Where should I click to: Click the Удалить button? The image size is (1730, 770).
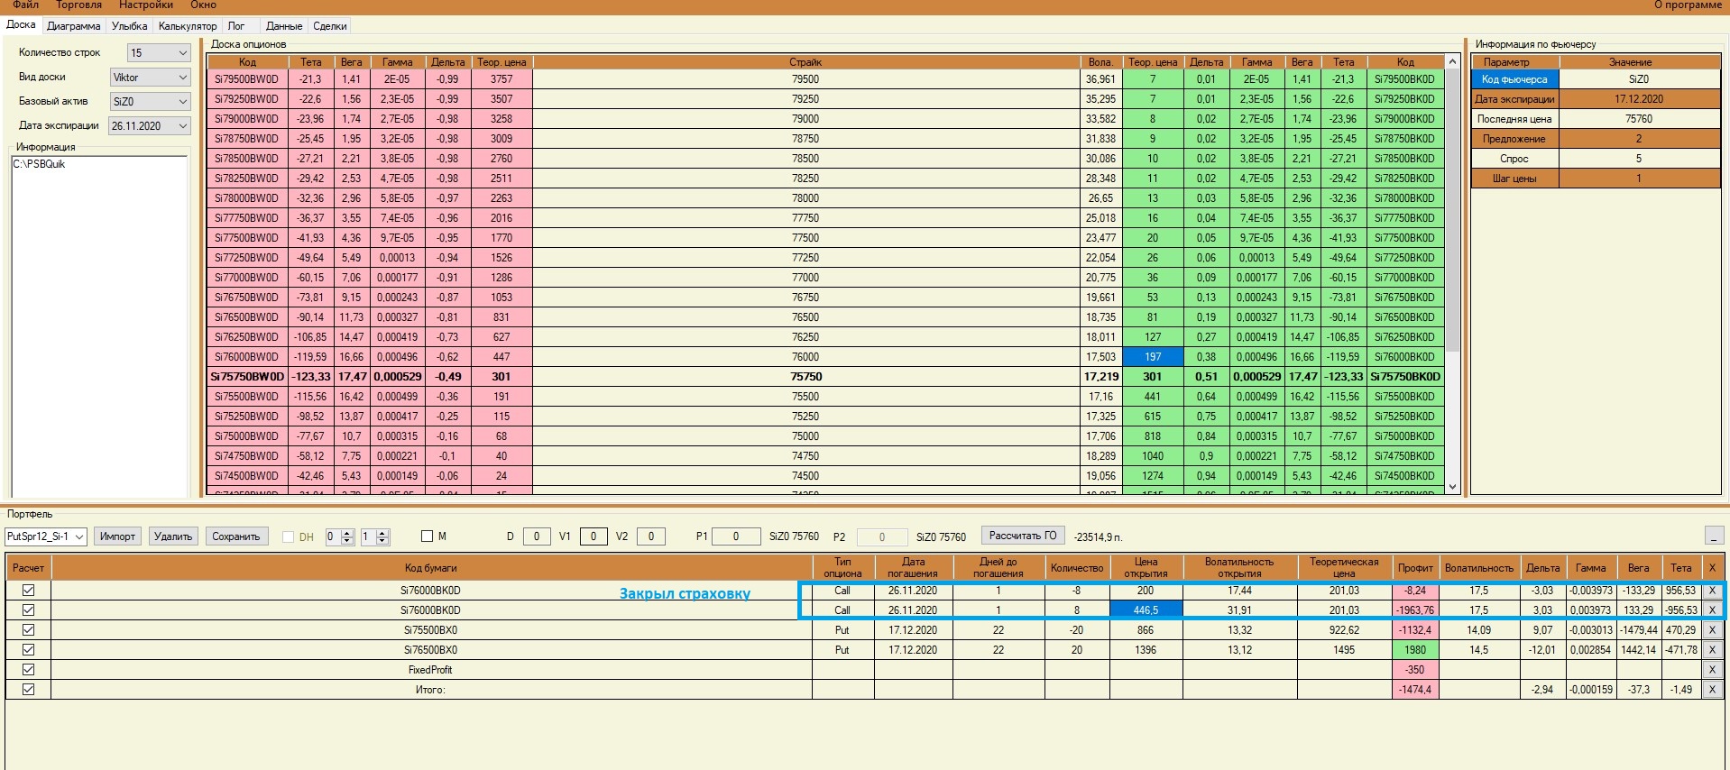click(x=173, y=536)
